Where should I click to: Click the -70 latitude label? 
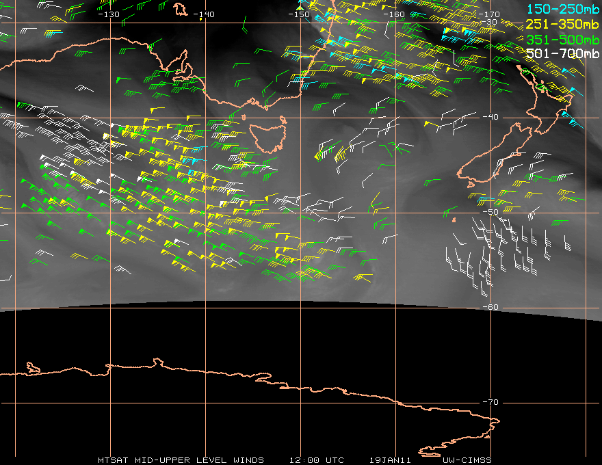pyautogui.click(x=490, y=402)
